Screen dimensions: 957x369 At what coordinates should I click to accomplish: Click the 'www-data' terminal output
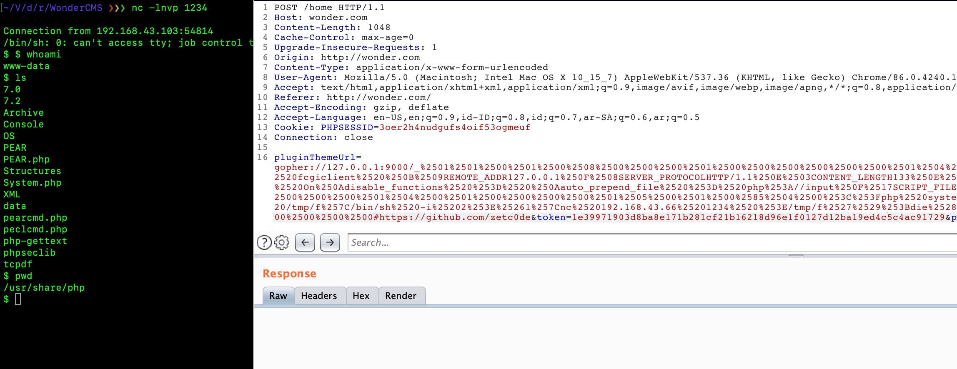(27, 66)
